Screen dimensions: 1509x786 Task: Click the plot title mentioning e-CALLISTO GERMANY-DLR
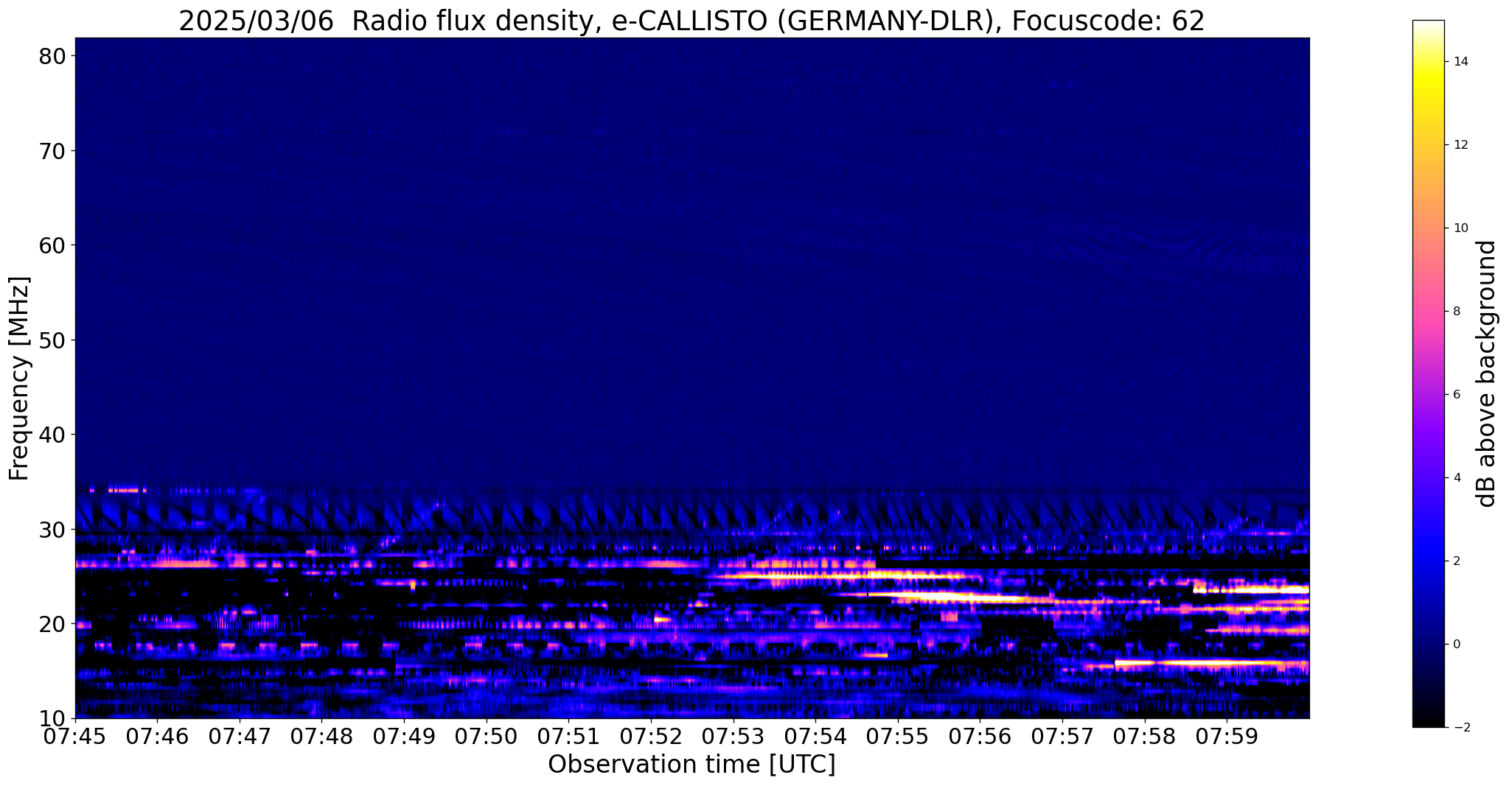coord(691,21)
